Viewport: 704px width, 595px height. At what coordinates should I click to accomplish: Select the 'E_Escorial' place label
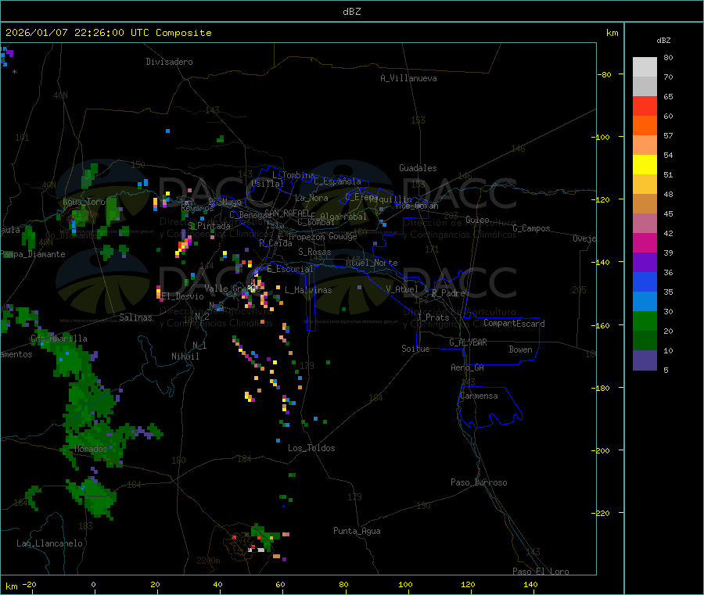pyautogui.click(x=290, y=269)
